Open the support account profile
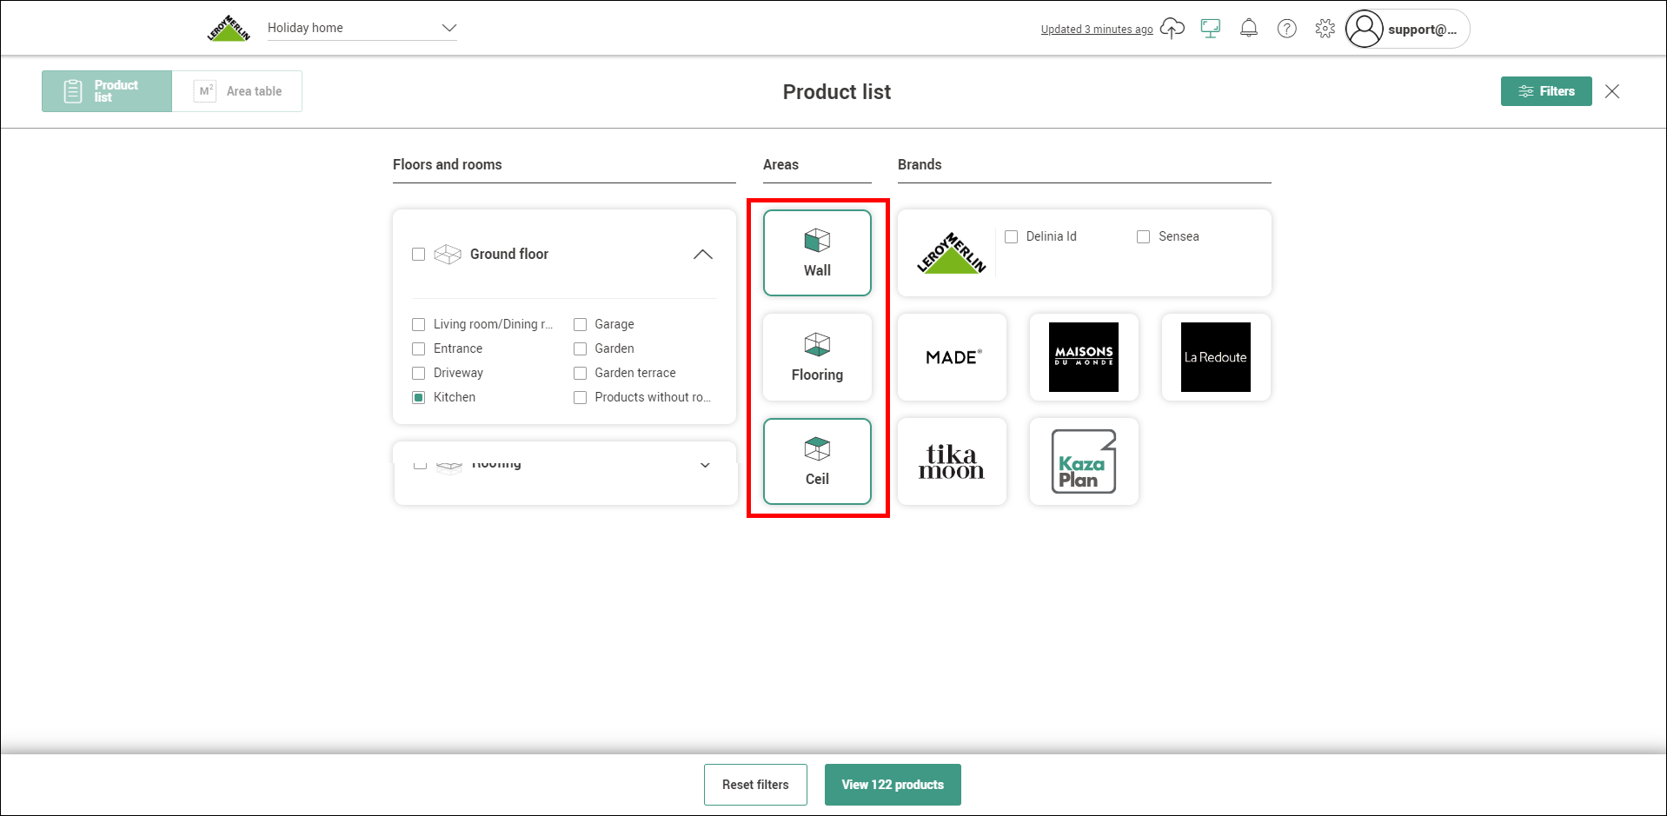1667x816 pixels. (x=1404, y=29)
